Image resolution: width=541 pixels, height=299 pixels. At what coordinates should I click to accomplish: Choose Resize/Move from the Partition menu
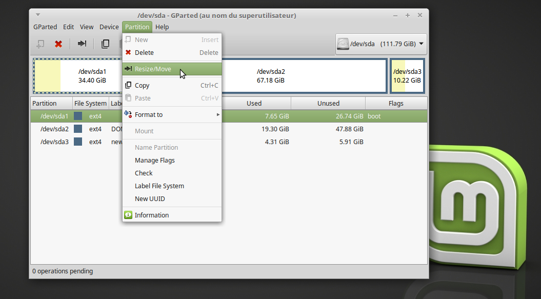pyautogui.click(x=153, y=69)
